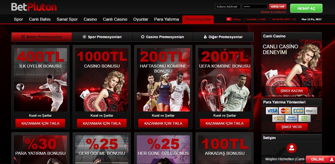Click the Banka Havalesi payment icon
This screenshot has height=164, width=335.
(291, 118)
